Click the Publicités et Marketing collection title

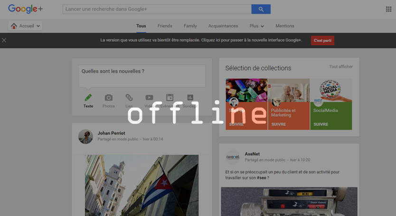283,113
